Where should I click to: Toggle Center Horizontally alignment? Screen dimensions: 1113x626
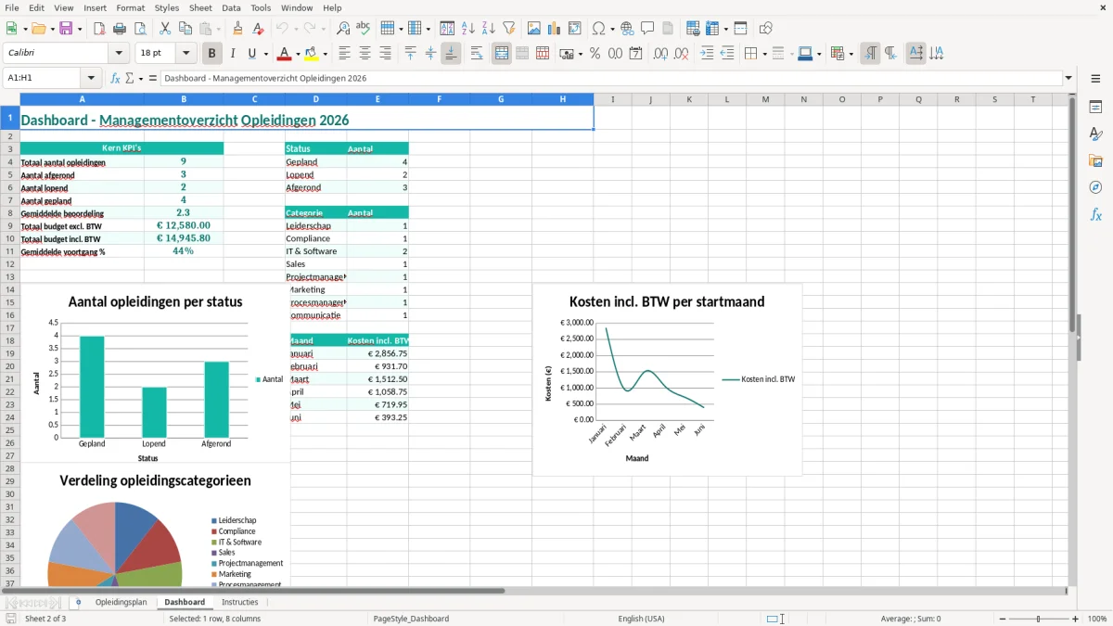pos(365,54)
